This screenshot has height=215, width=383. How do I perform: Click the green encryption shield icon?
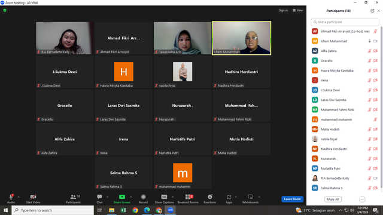pos(5,10)
